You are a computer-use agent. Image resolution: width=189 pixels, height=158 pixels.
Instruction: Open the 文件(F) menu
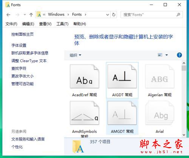click(x=11, y=24)
